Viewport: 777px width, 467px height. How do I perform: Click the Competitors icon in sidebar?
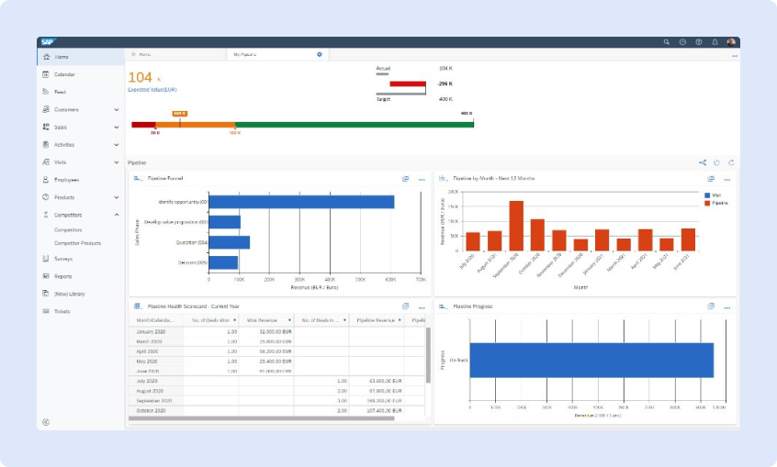[x=46, y=215]
